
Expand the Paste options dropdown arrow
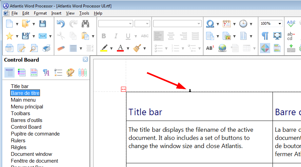point(93,36)
